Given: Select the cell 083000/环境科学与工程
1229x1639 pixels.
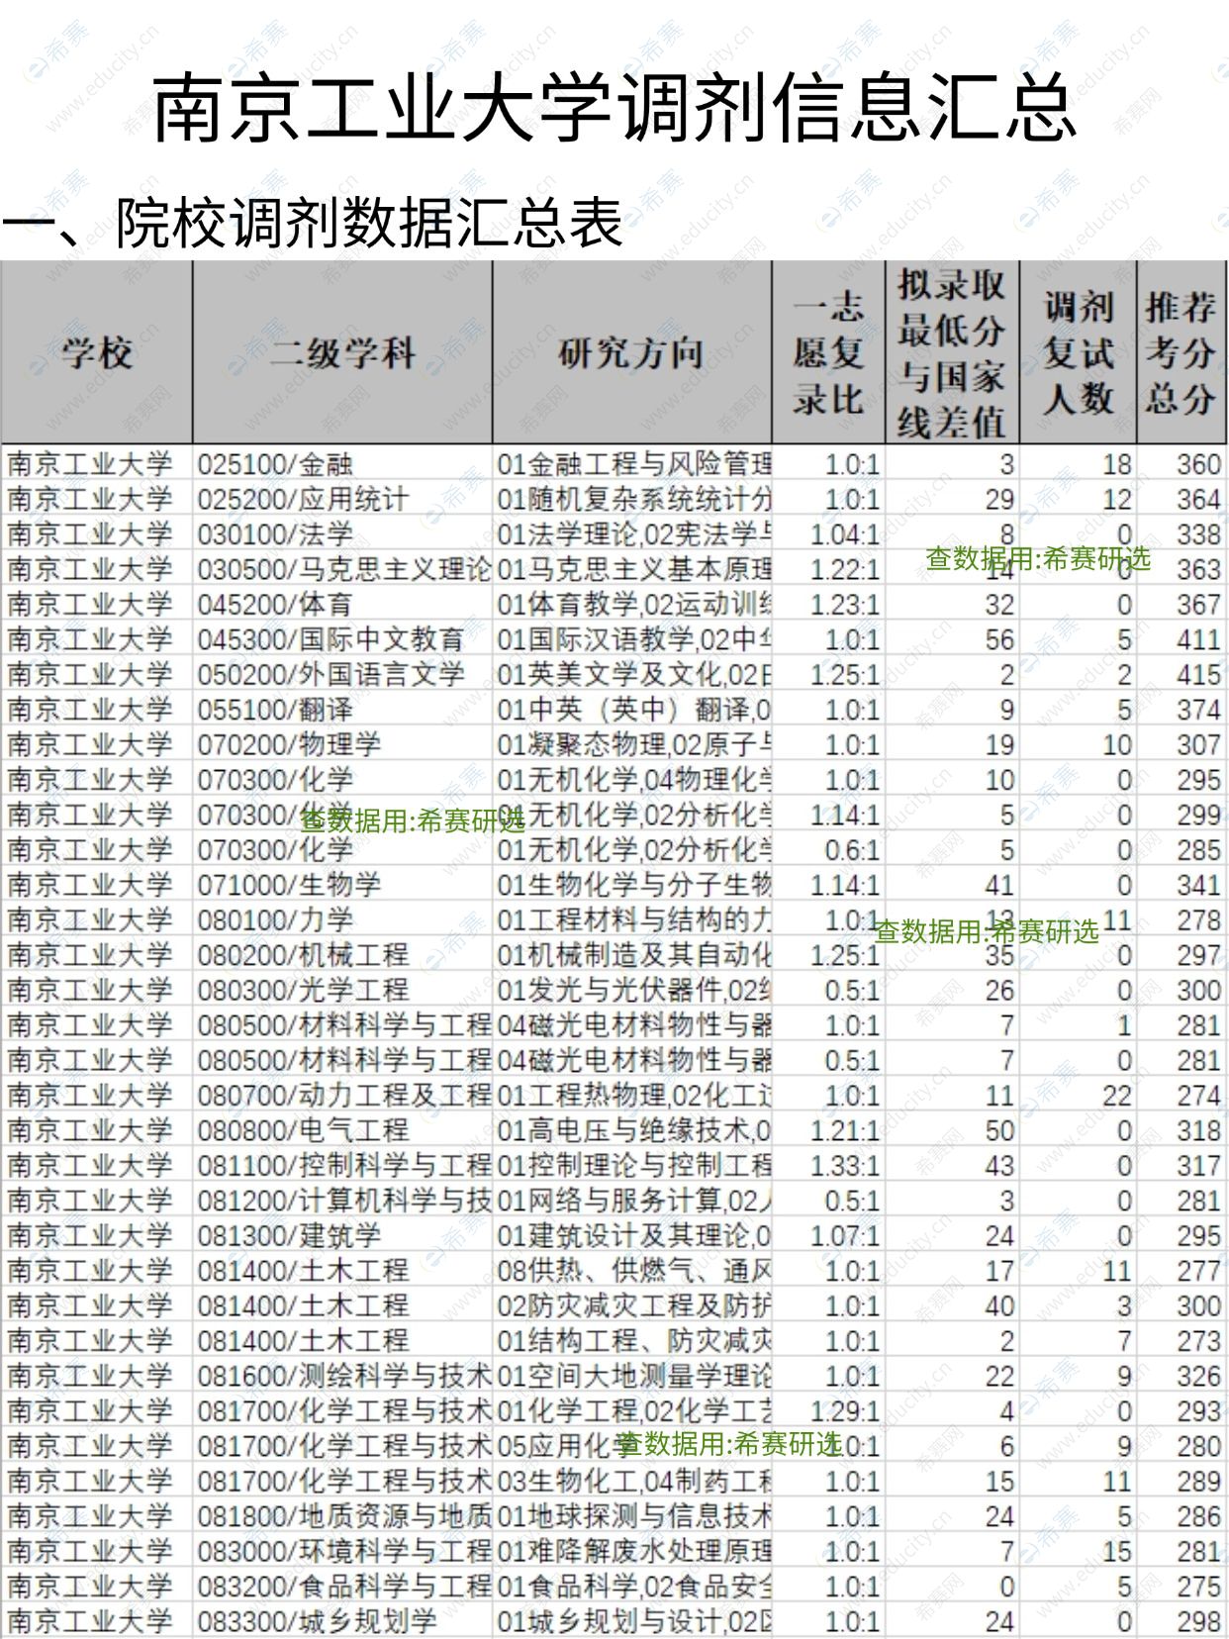Looking at the screenshot, I should coord(343,1552).
